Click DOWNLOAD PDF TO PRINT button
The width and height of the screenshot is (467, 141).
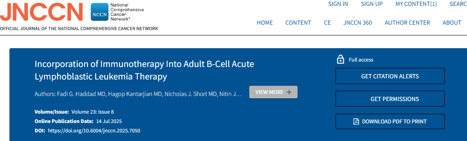[390, 121]
